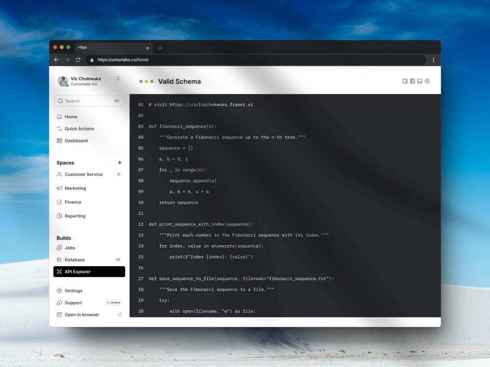Click the Spaces section heading
Screen dimensions: 490x367
(x=65, y=163)
